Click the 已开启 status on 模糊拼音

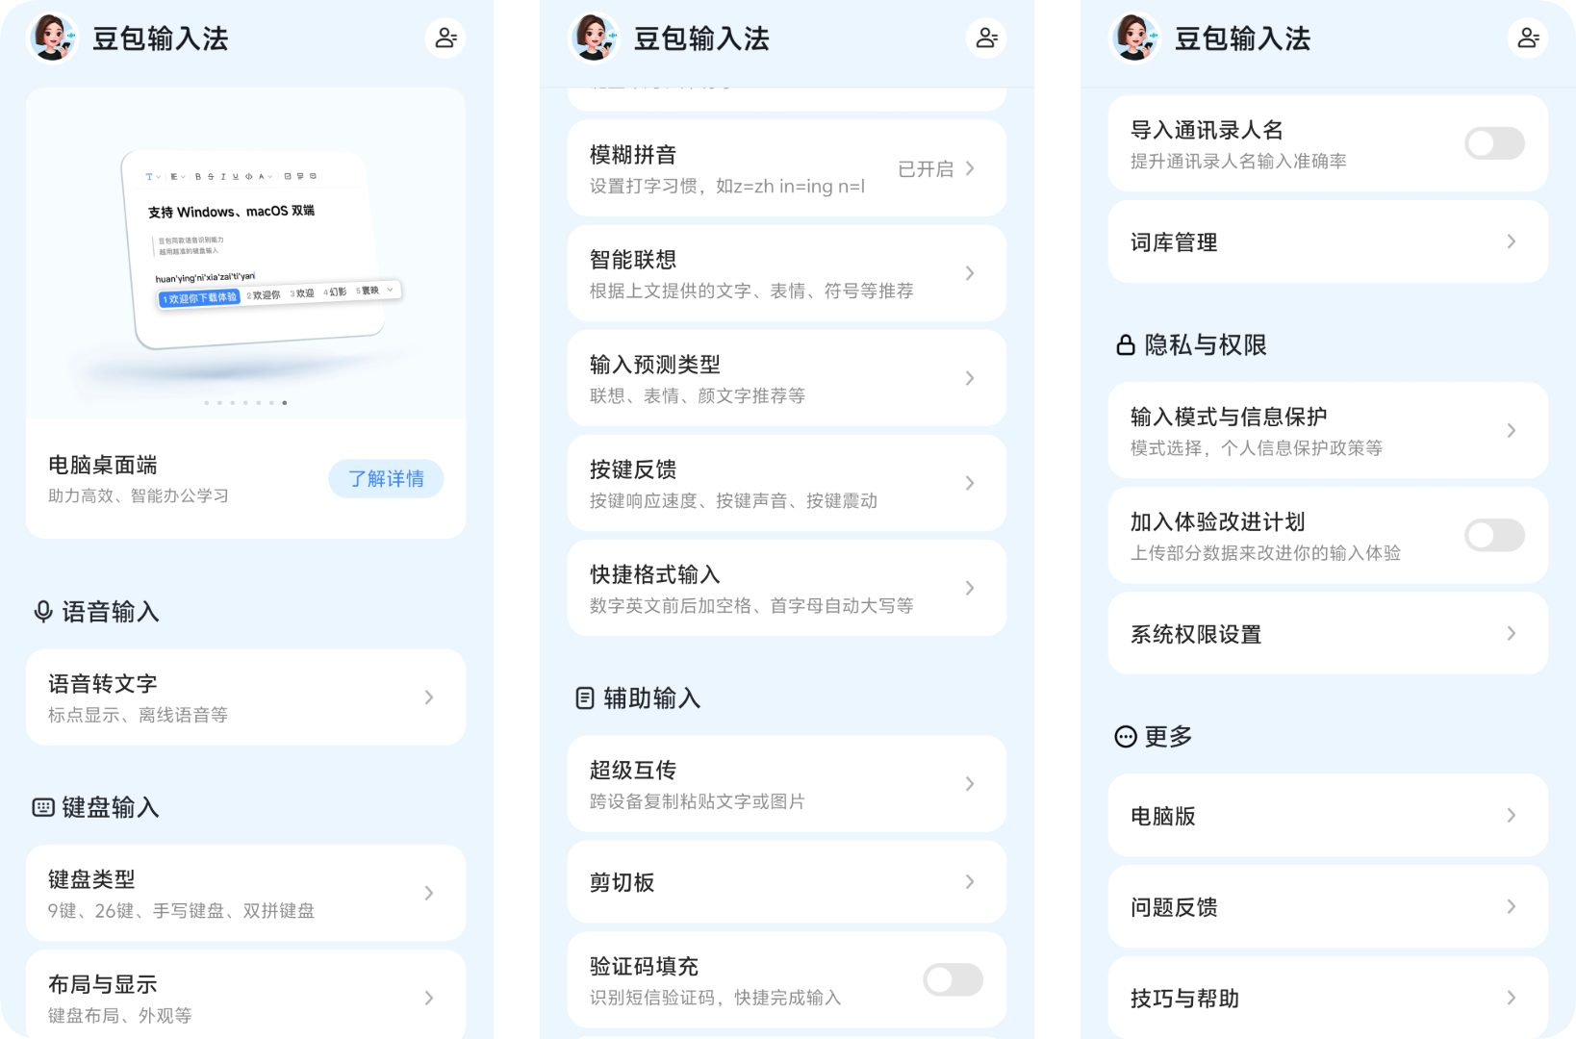click(926, 169)
